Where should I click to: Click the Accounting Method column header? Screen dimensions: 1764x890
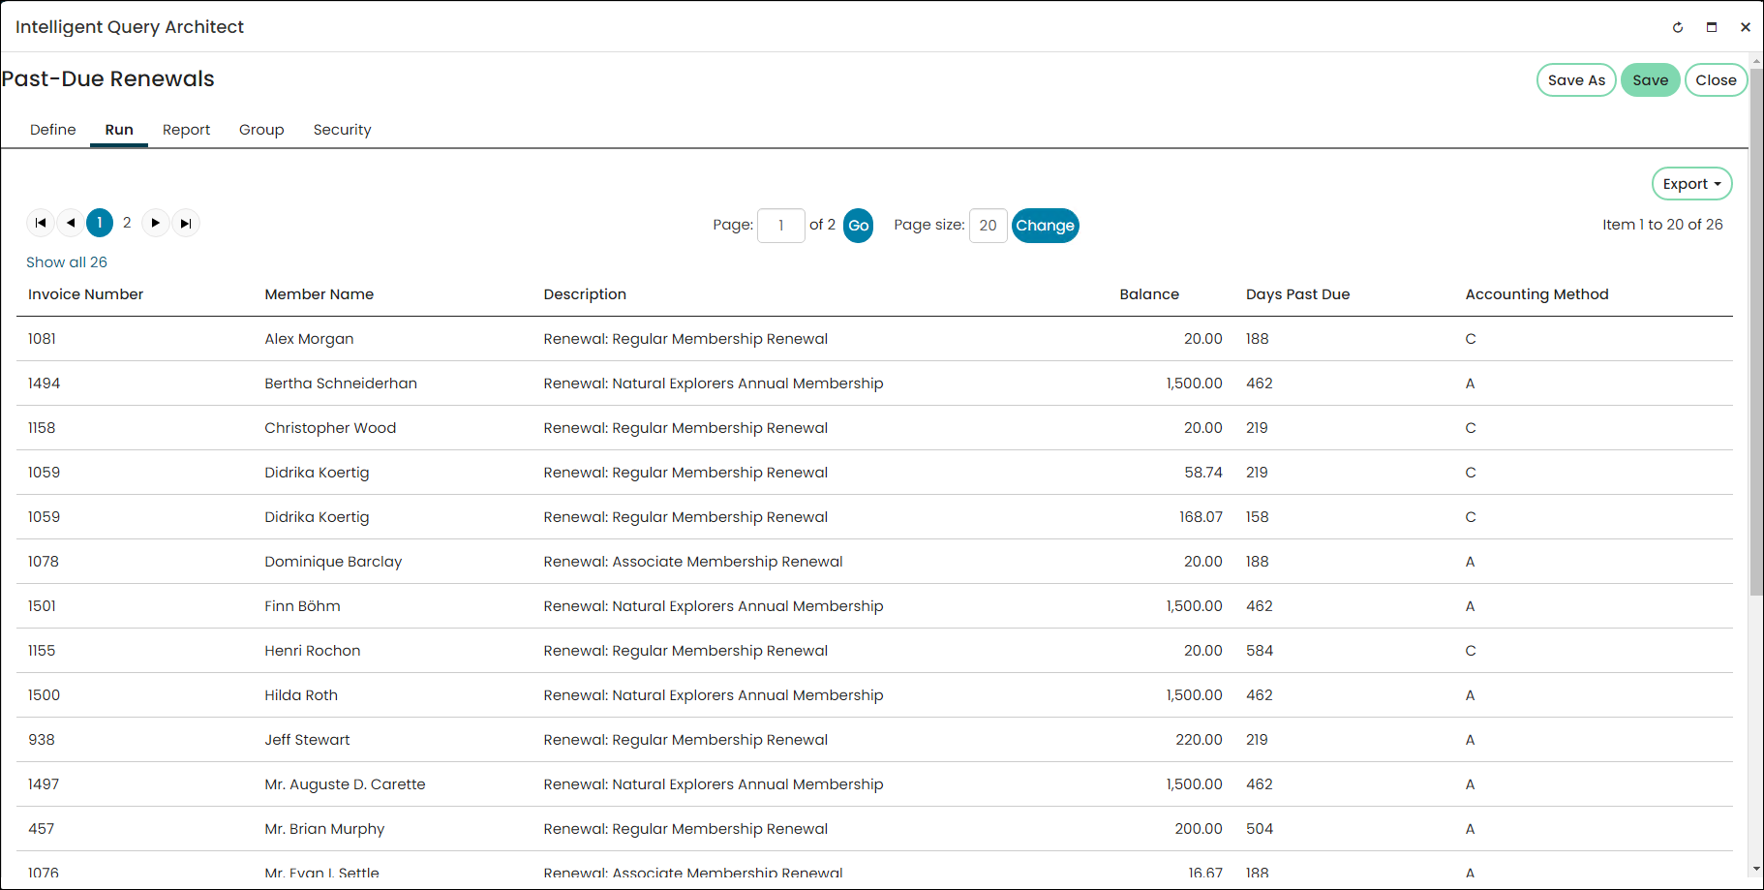1536,294
